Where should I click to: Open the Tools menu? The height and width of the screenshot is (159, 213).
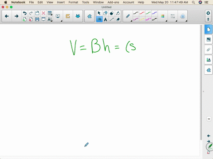pos(86,2)
